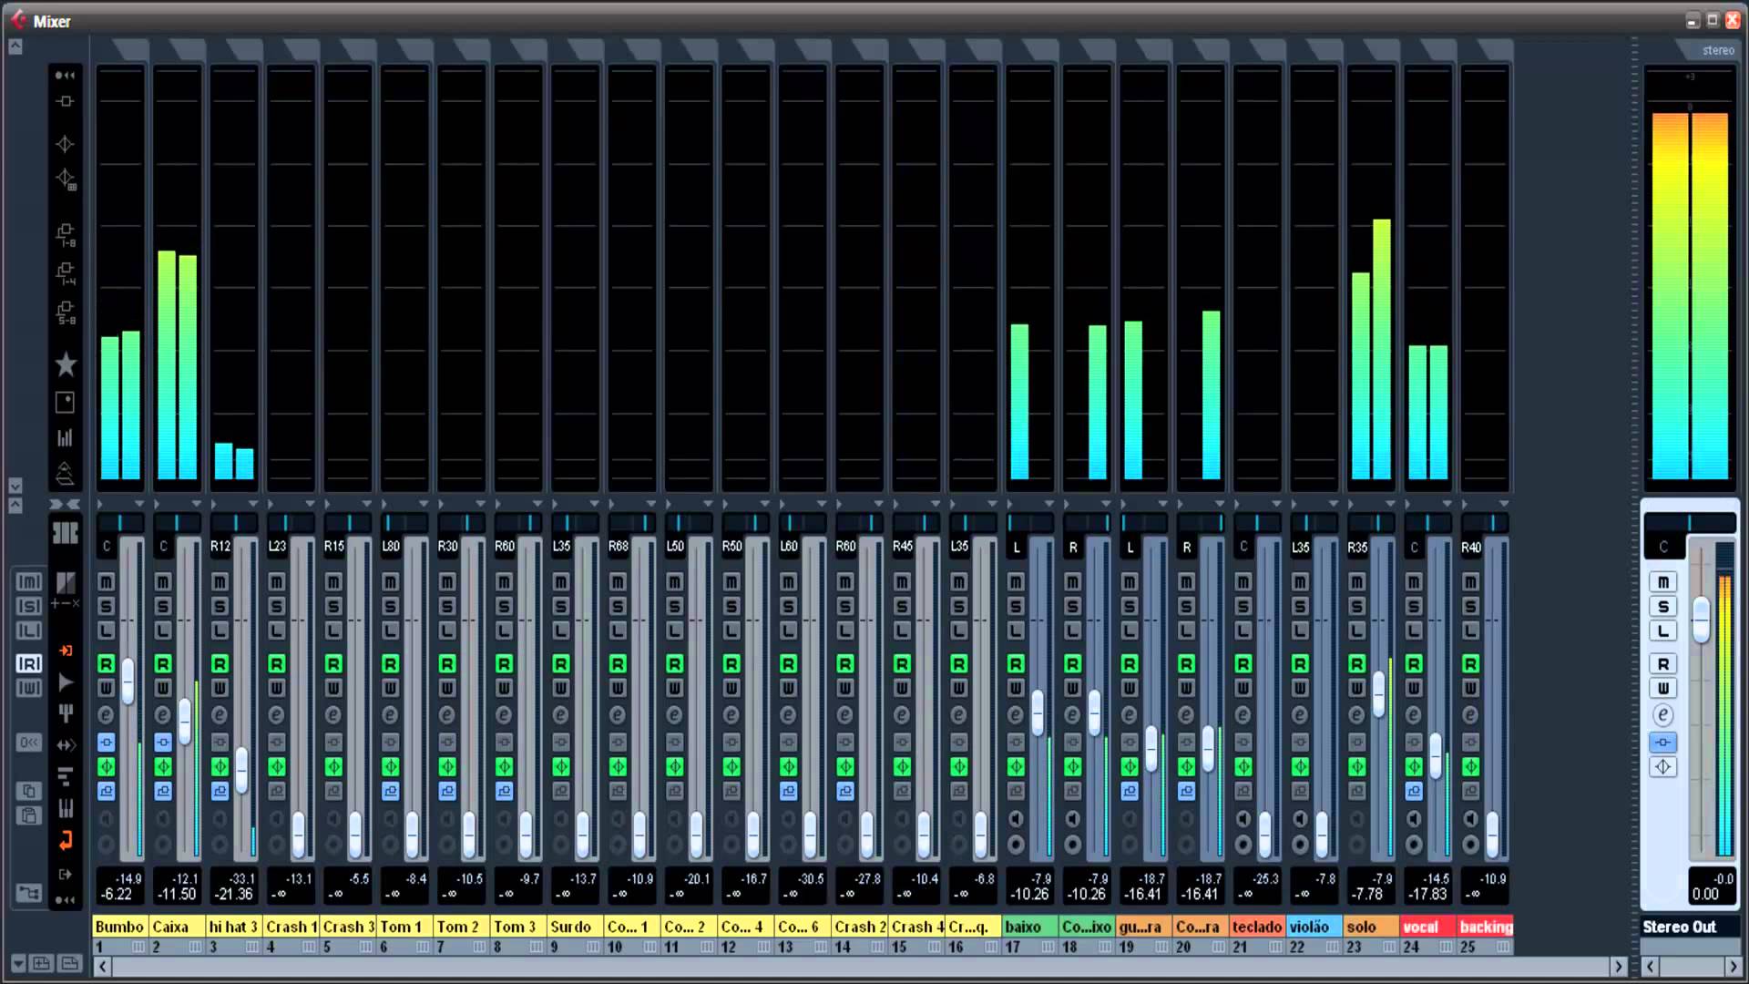Solo the Caixa channel

click(163, 606)
